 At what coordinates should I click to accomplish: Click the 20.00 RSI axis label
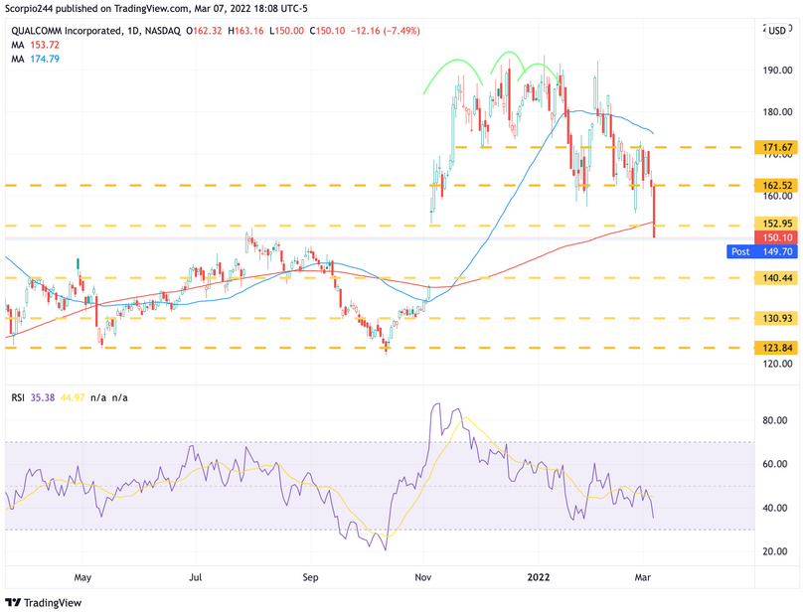pyautogui.click(x=775, y=551)
